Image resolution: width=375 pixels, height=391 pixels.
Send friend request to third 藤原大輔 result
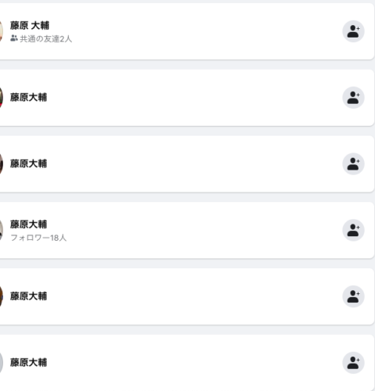point(353,163)
